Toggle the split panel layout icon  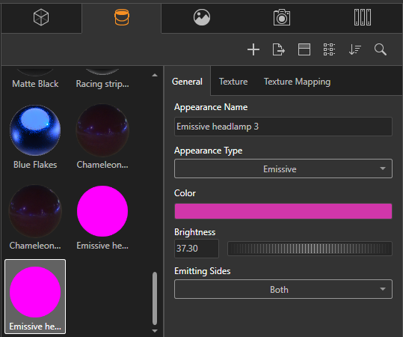pyautogui.click(x=304, y=49)
